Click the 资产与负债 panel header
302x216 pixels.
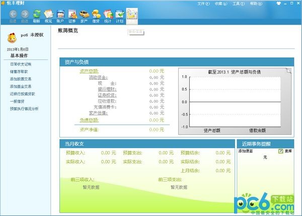pyautogui.click(x=177, y=62)
